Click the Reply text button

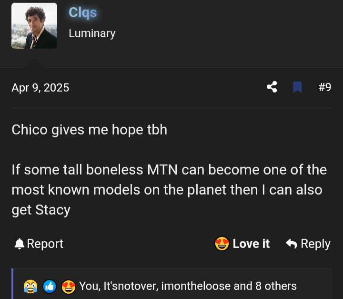coord(315,244)
